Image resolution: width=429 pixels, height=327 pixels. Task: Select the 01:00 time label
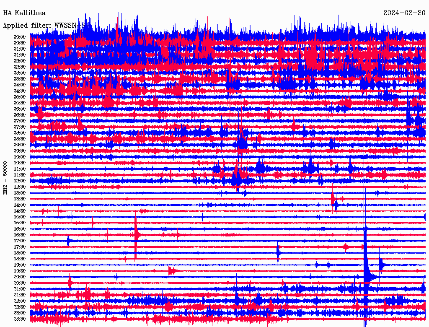point(20,49)
